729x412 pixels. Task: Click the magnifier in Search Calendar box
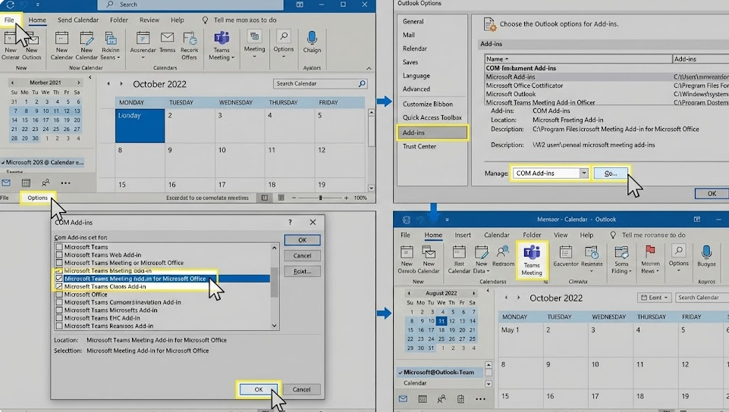point(362,83)
